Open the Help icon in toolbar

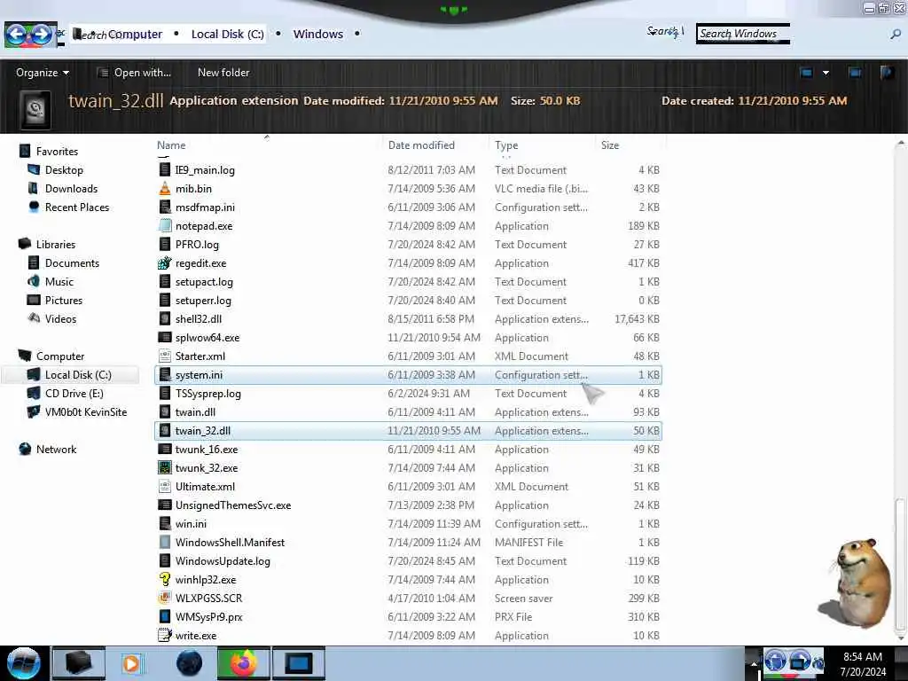(x=887, y=73)
